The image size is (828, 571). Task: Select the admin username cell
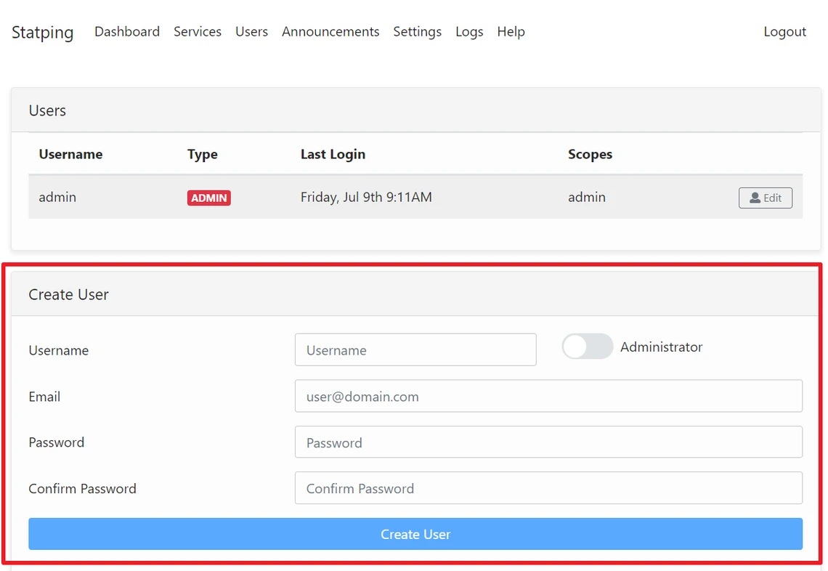tap(57, 197)
